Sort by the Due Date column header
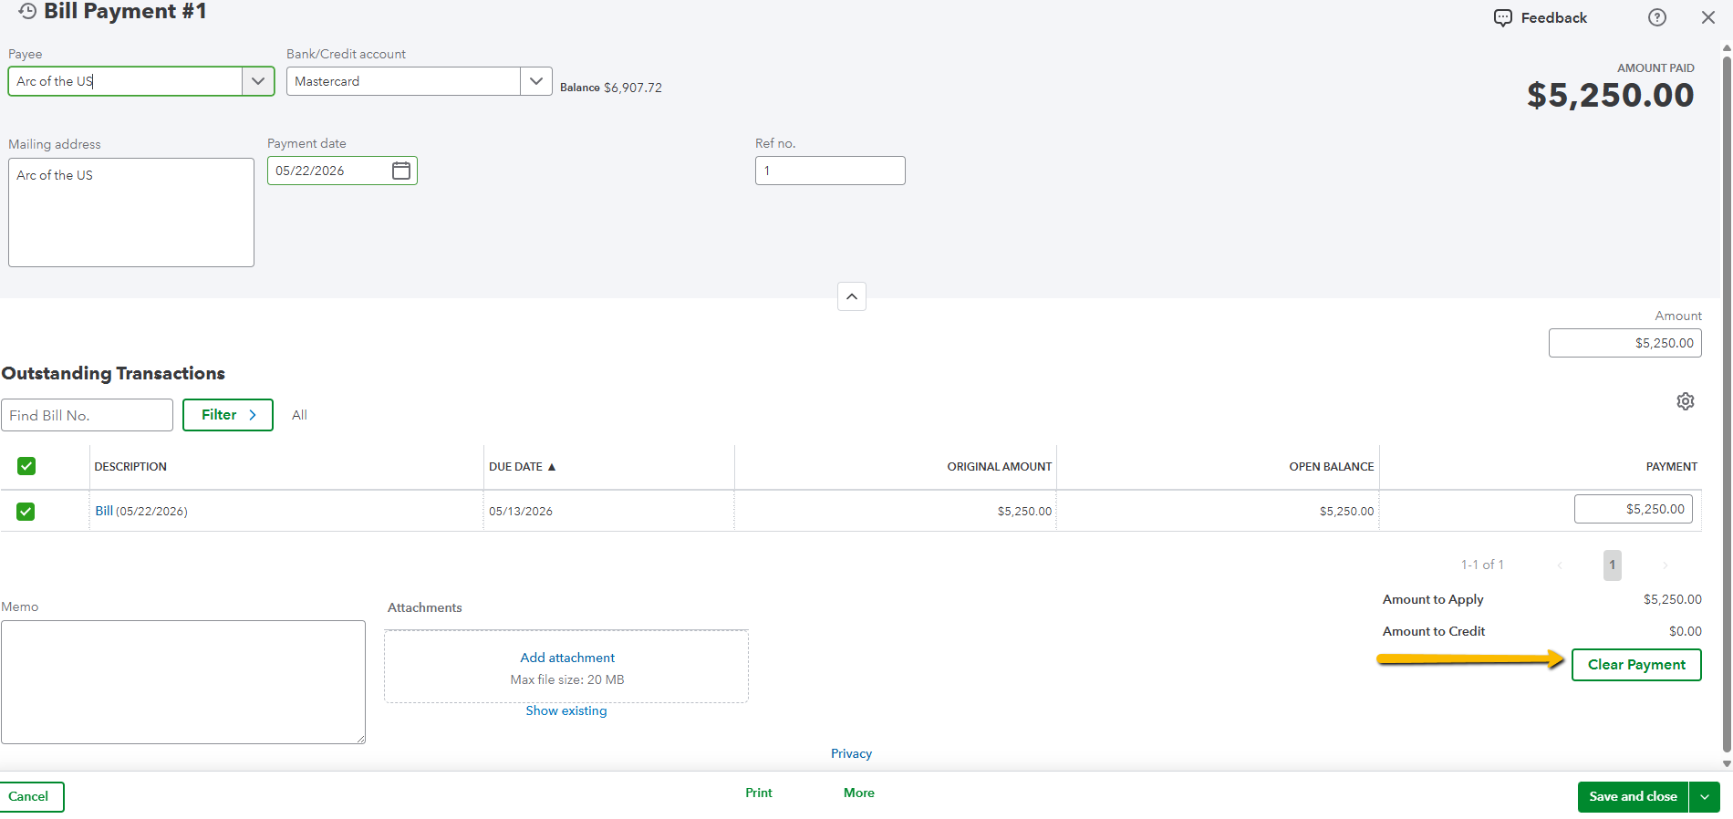 522,466
